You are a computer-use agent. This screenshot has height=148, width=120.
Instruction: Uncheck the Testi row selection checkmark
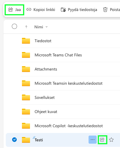(x=14, y=140)
